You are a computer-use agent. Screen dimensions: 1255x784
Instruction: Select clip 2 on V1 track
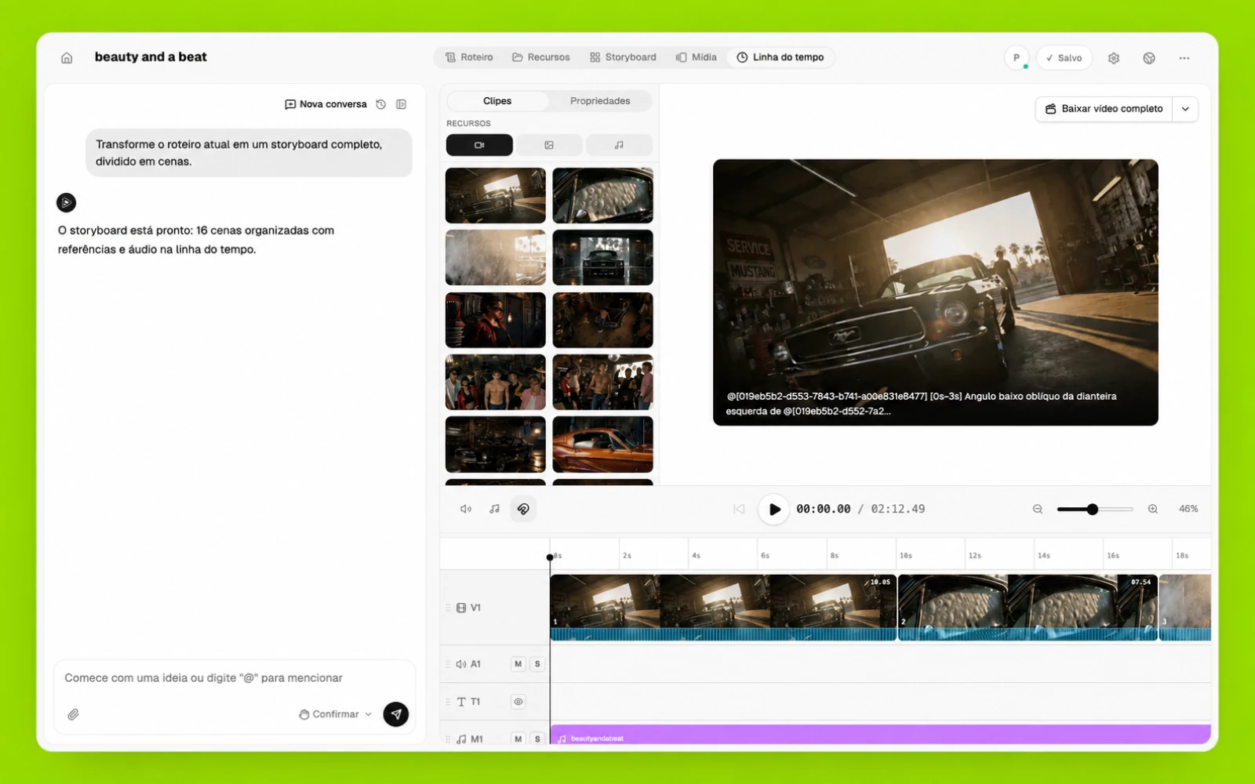click(x=1028, y=608)
